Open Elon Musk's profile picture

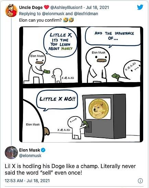point(11,152)
